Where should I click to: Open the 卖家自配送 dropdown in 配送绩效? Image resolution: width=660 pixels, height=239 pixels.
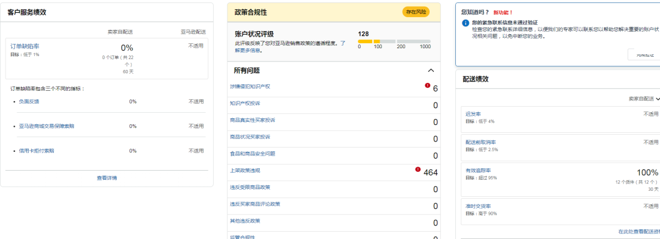tap(644, 99)
